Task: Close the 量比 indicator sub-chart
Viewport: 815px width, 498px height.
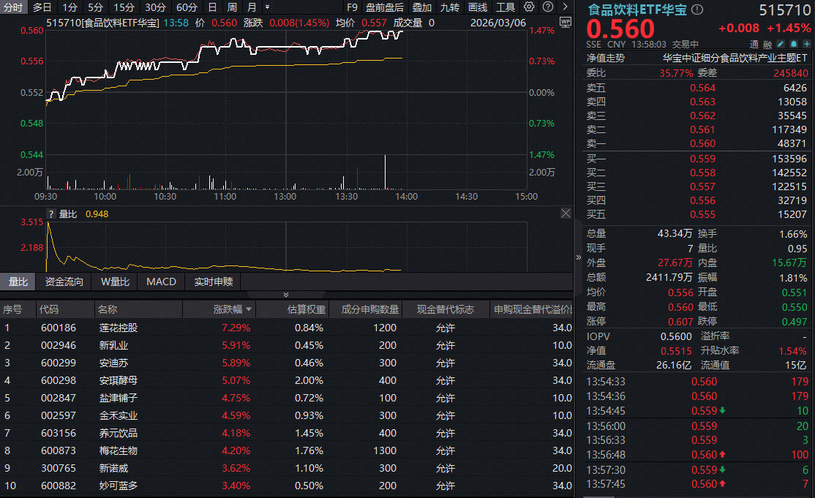Action: pos(566,214)
